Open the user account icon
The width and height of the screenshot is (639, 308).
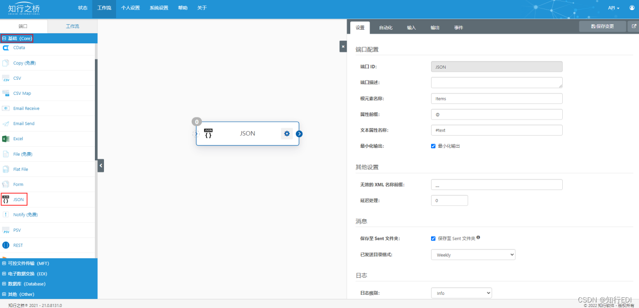tap(632, 8)
